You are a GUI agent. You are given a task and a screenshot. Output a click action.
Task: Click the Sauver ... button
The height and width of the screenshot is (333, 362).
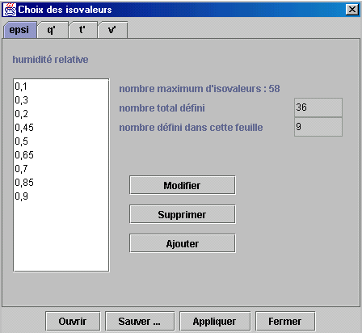(x=140, y=321)
